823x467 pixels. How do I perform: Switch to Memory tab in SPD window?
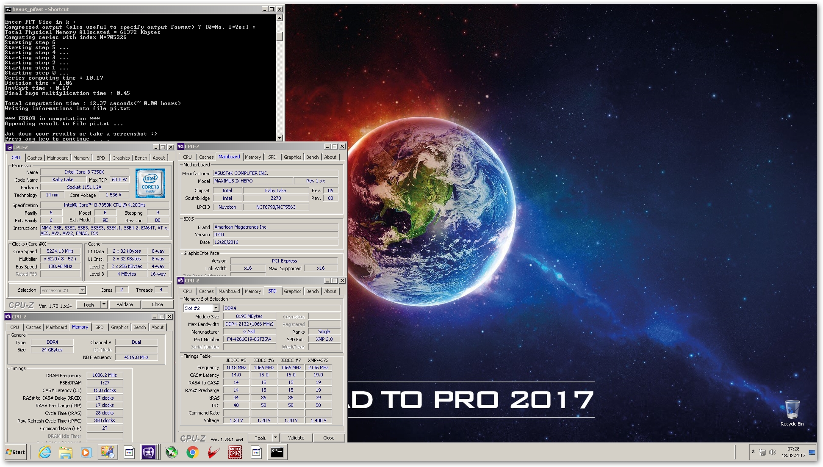pos(253,291)
